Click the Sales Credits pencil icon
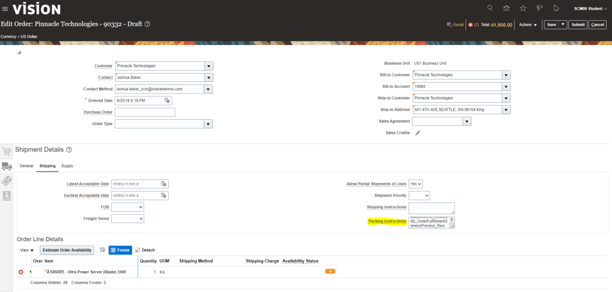612x292 pixels. [x=418, y=132]
